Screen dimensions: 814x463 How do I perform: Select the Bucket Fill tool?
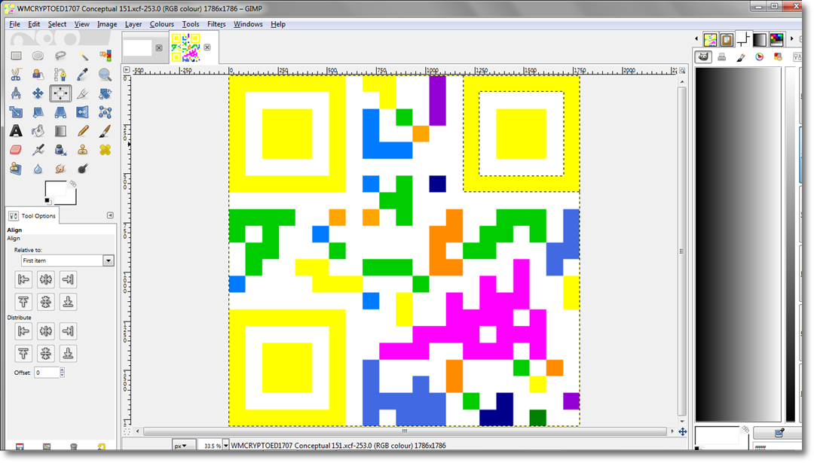tap(38, 131)
